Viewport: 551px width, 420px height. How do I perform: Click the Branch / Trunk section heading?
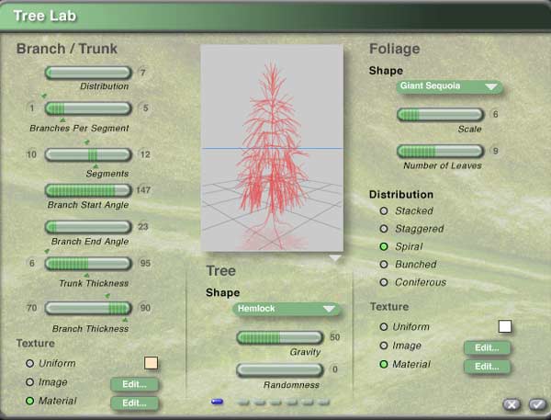tap(67, 49)
